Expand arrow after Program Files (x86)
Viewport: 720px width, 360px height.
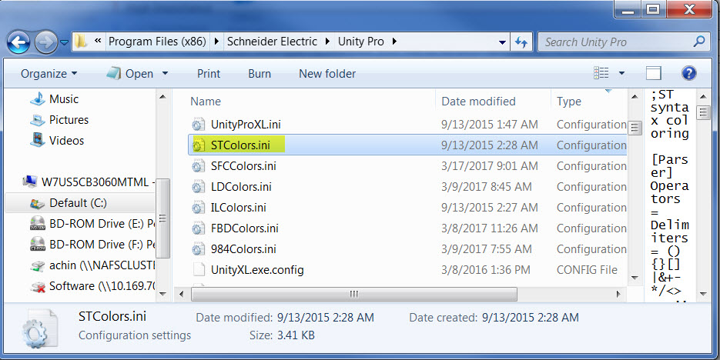pos(216,42)
